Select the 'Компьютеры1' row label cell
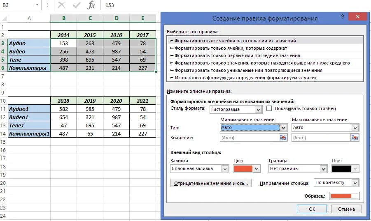The image size is (371, 221). point(29,134)
